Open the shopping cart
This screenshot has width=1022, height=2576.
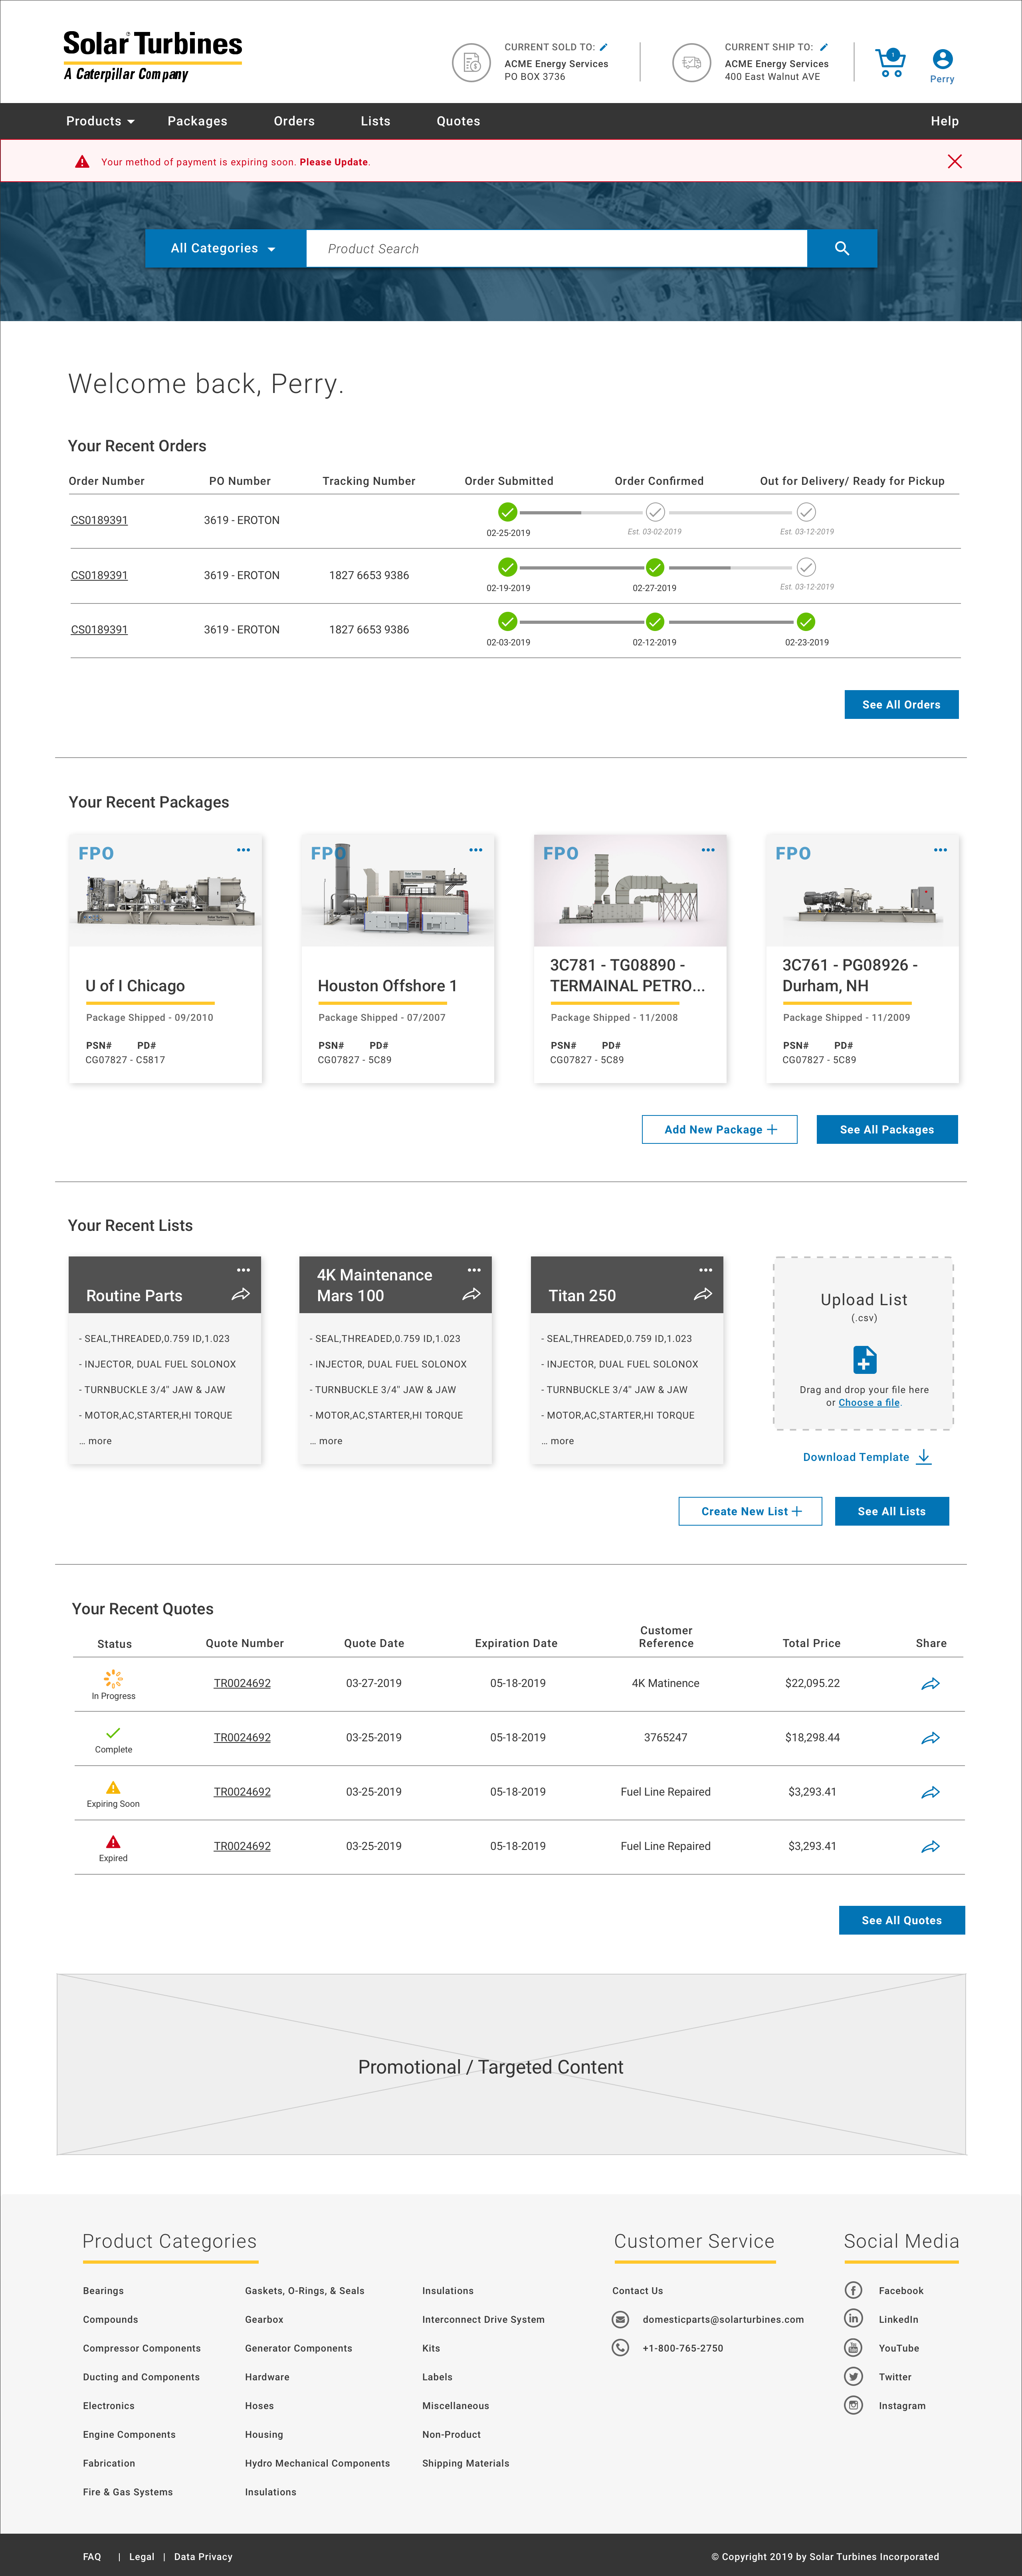[889, 63]
